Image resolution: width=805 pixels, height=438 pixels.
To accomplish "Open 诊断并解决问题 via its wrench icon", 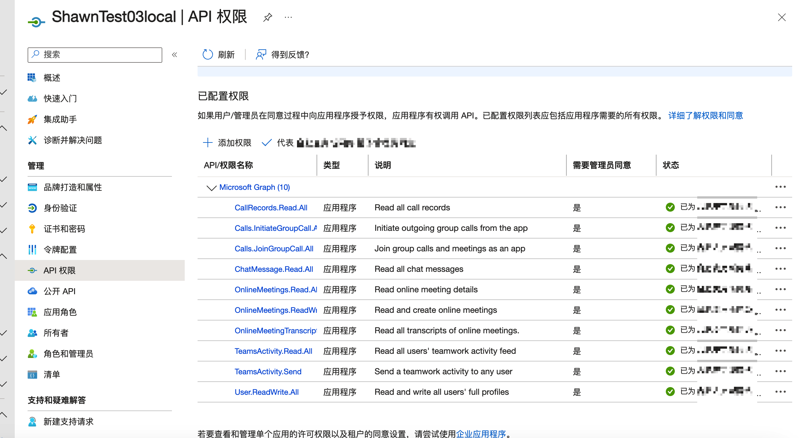I will [x=32, y=140].
